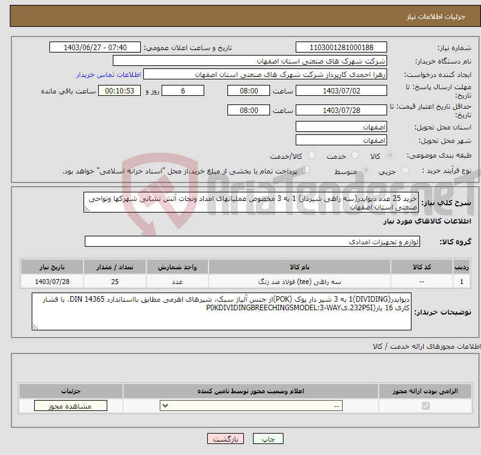Click the delivery province field اصفهان
481x455 pixels.
coord(341,126)
